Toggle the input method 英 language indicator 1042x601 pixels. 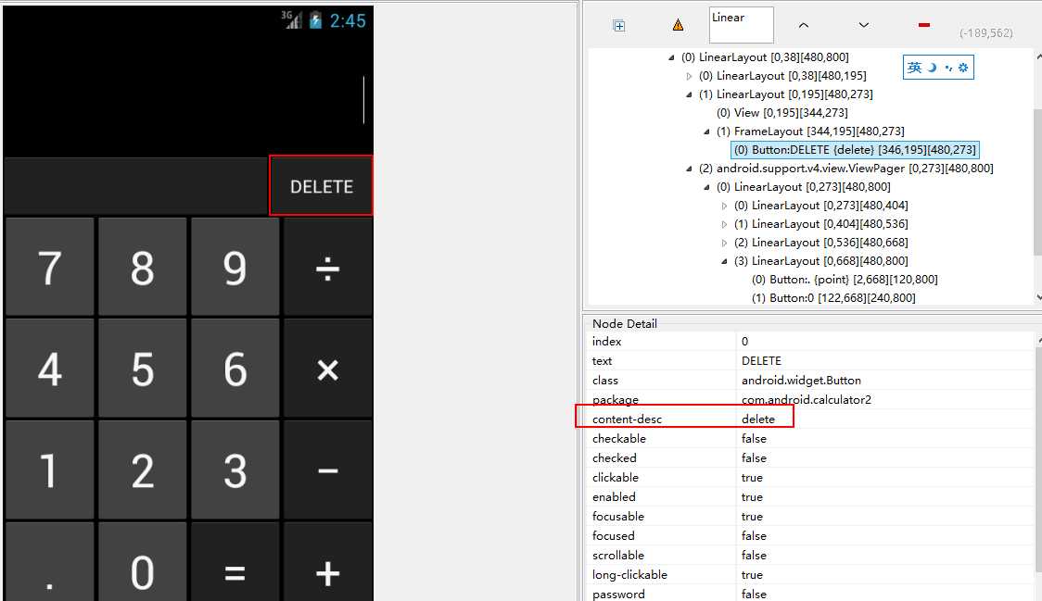[915, 67]
